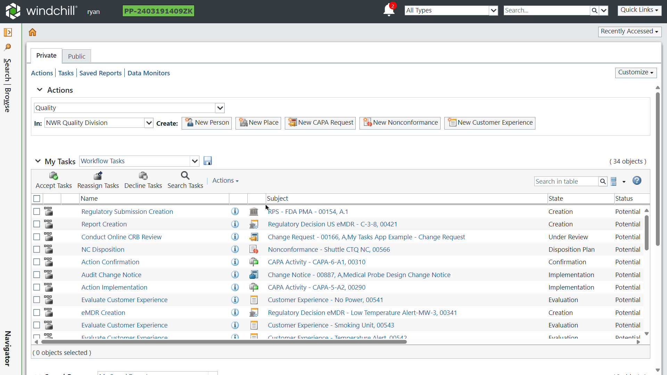Click the search-in-table magnifier icon

click(x=603, y=181)
